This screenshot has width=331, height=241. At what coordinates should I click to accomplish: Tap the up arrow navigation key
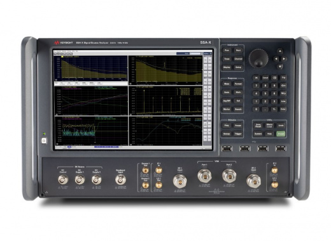280,51
